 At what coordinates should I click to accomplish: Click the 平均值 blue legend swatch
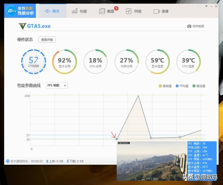(x=177, y=86)
